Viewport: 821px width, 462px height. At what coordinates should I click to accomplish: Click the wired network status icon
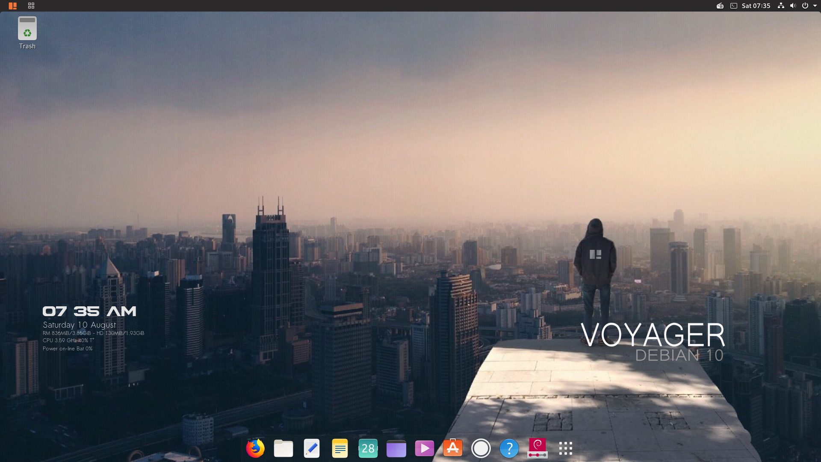[x=781, y=6]
